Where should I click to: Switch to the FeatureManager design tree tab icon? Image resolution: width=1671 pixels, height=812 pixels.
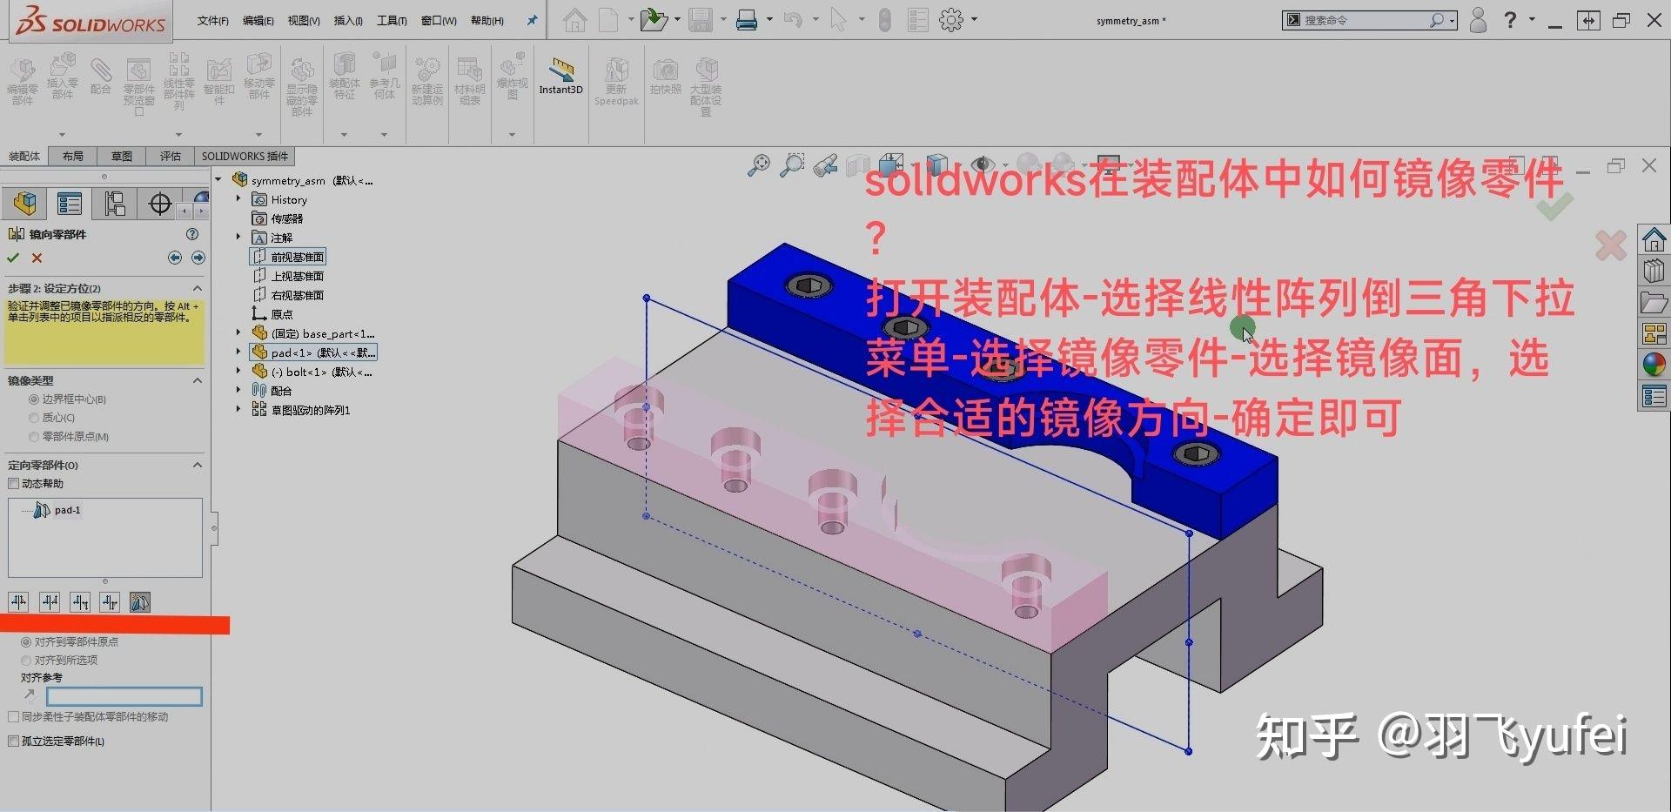pos(25,204)
